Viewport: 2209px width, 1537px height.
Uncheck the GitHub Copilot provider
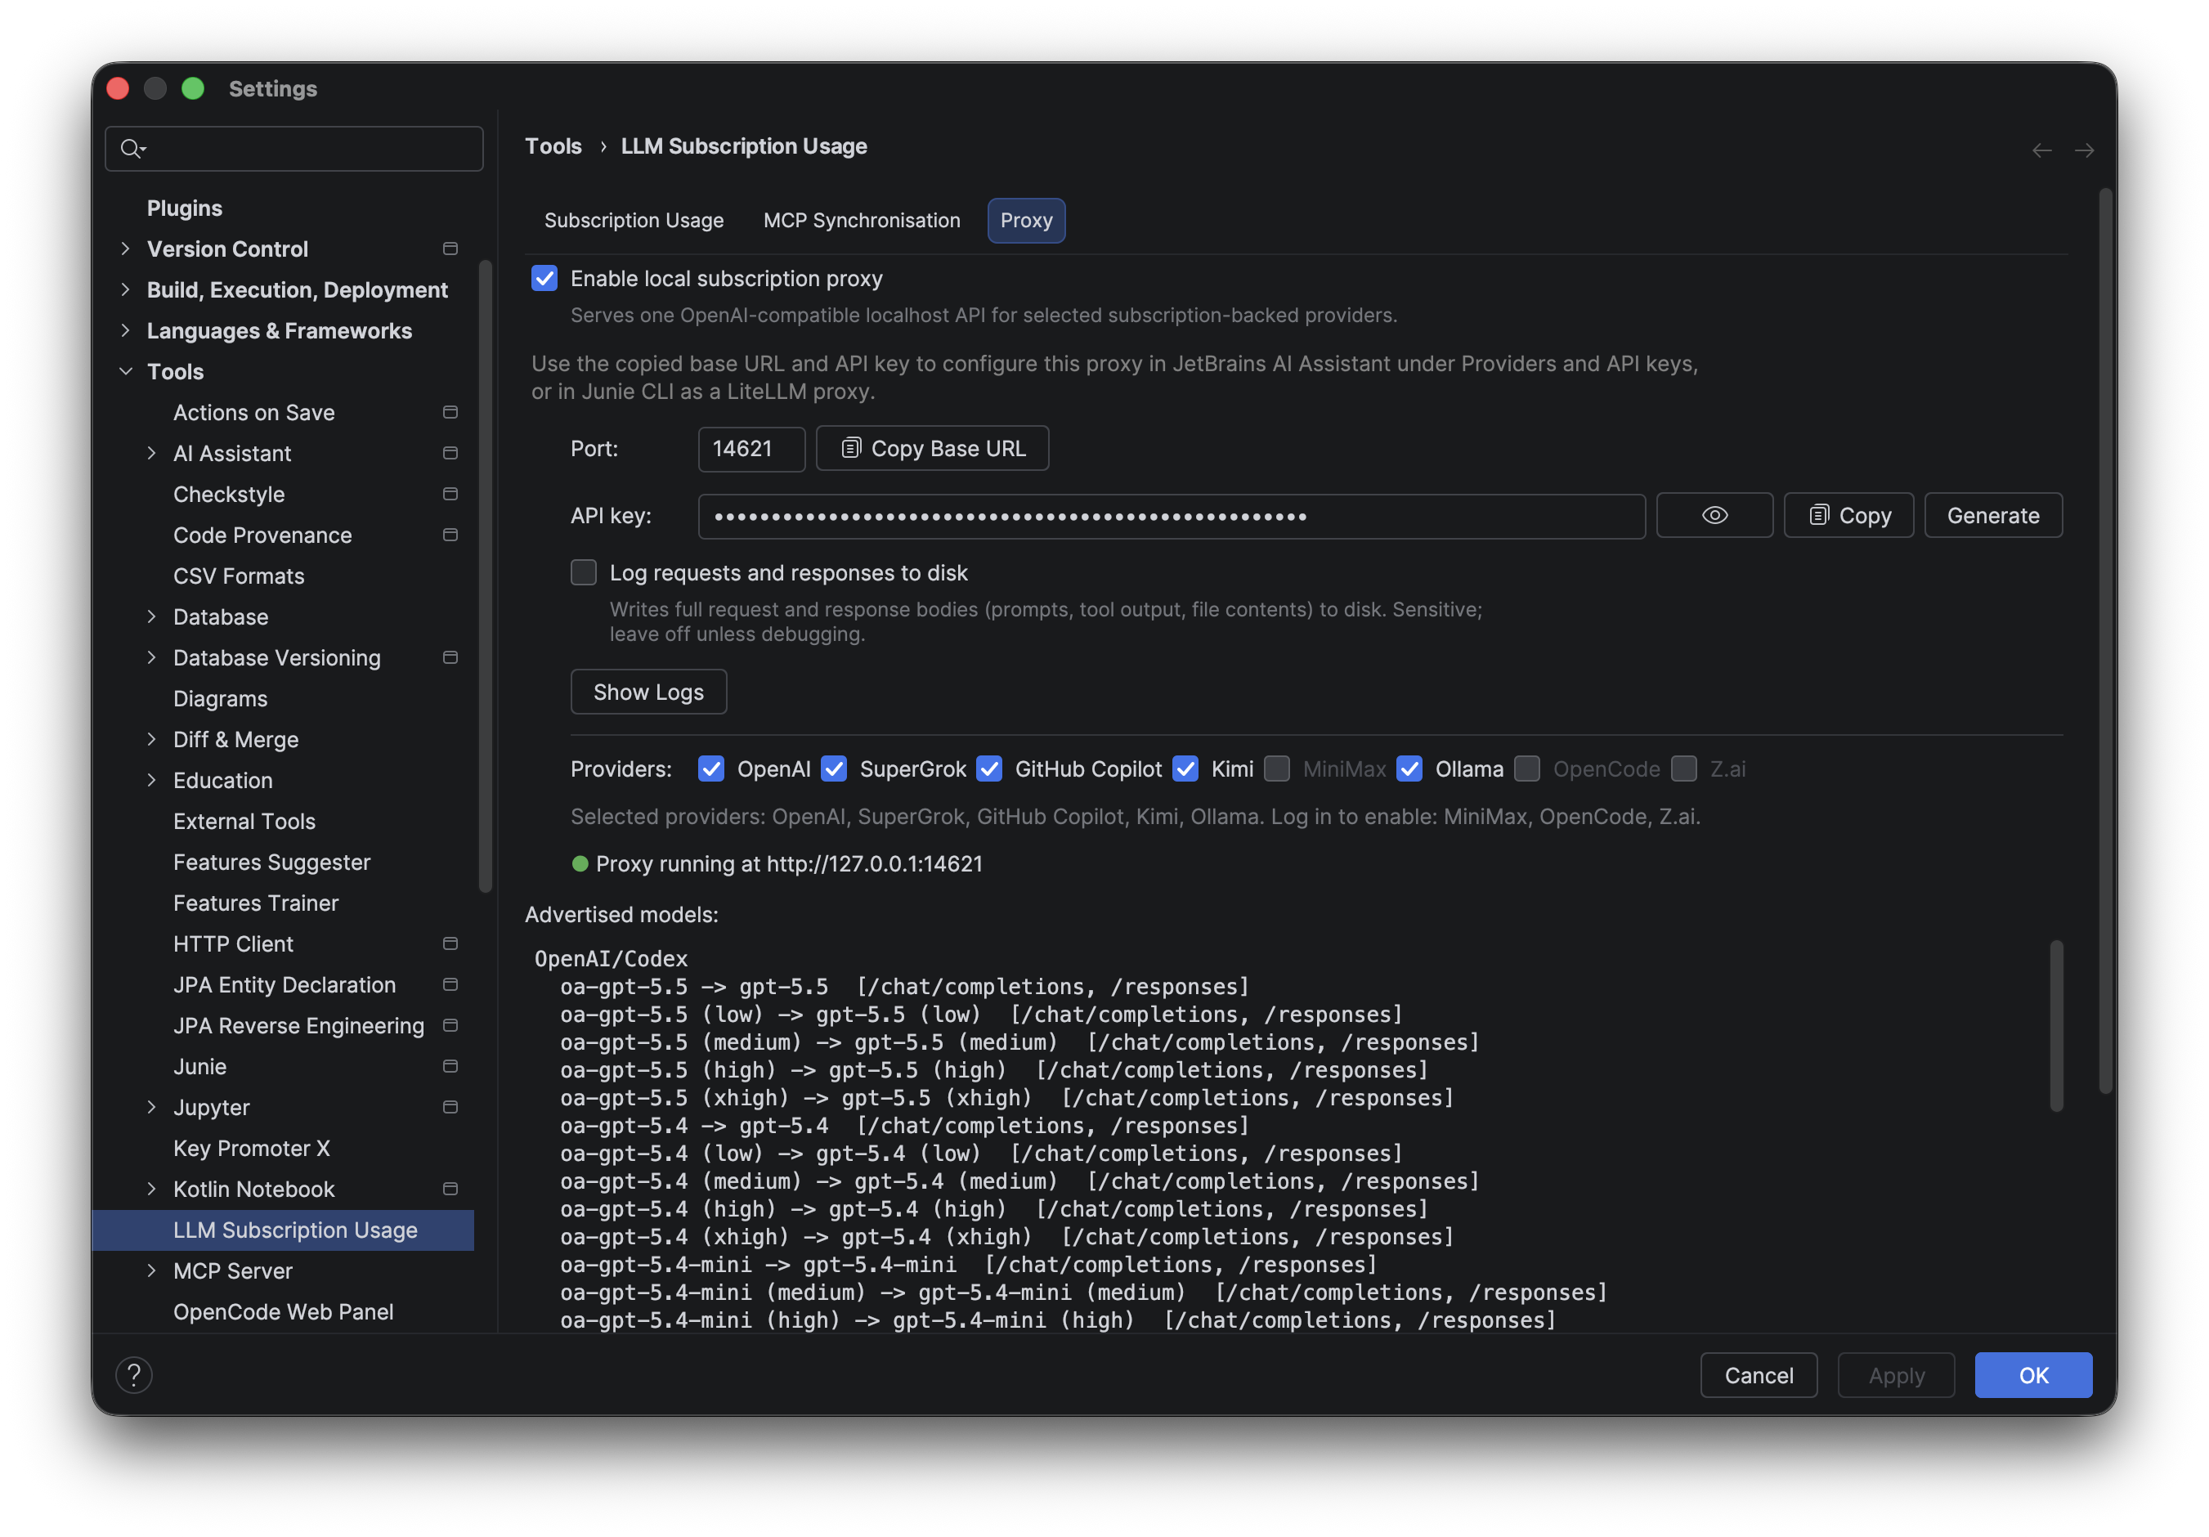point(989,769)
